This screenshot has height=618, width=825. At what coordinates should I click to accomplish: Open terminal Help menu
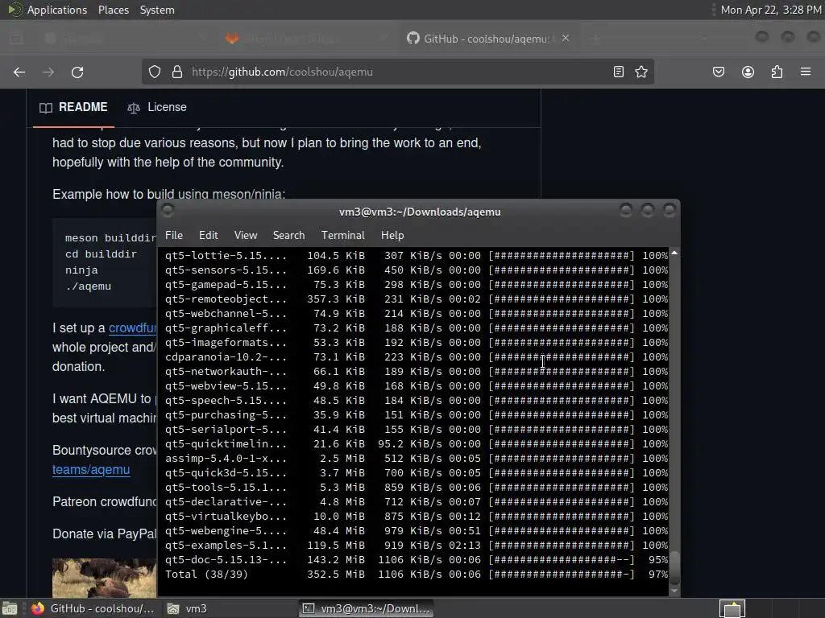pos(392,236)
